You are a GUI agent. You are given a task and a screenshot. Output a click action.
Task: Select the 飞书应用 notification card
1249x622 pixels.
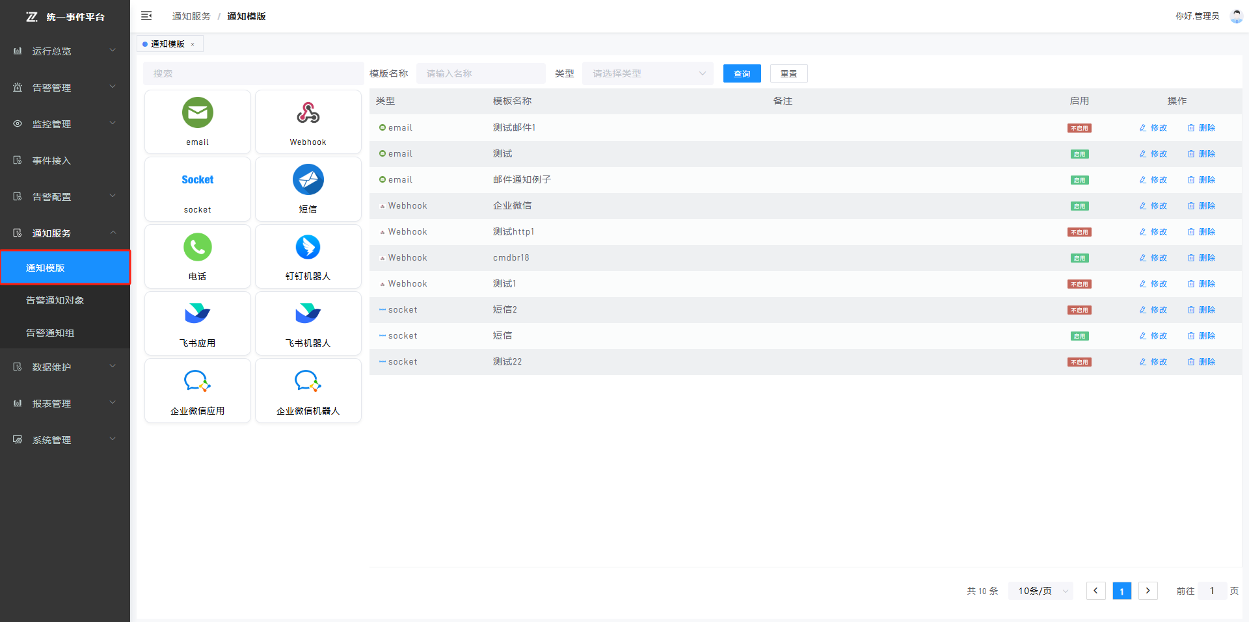point(198,323)
